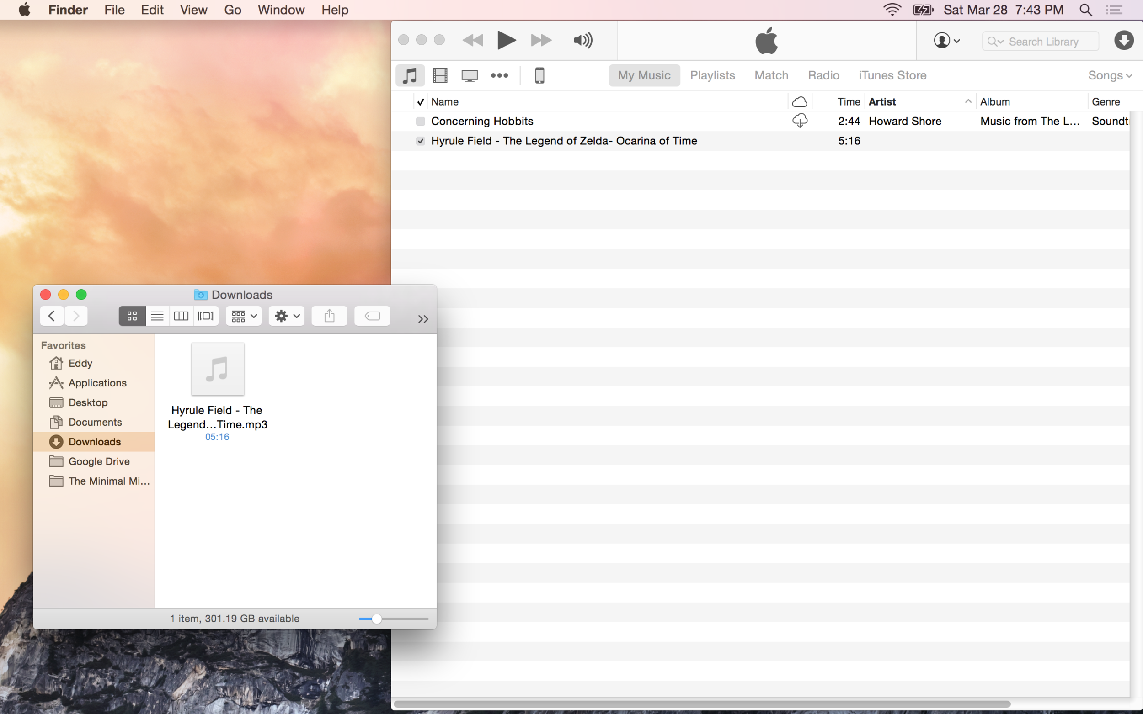Image resolution: width=1143 pixels, height=714 pixels.
Task: Click the Search Library field
Action: (x=1041, y=42)
